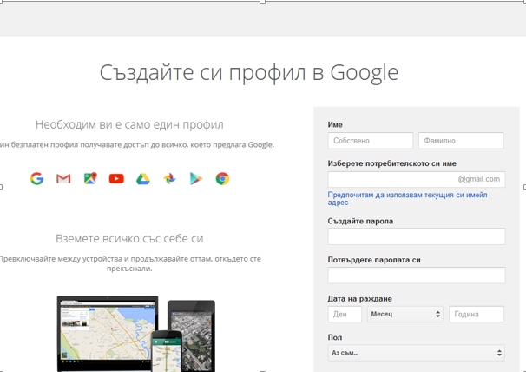Image resolution: width=526 pixels, height=372 pixels.
Task: Focus the Собствено first name field
Action: click(x=371, y=141)
